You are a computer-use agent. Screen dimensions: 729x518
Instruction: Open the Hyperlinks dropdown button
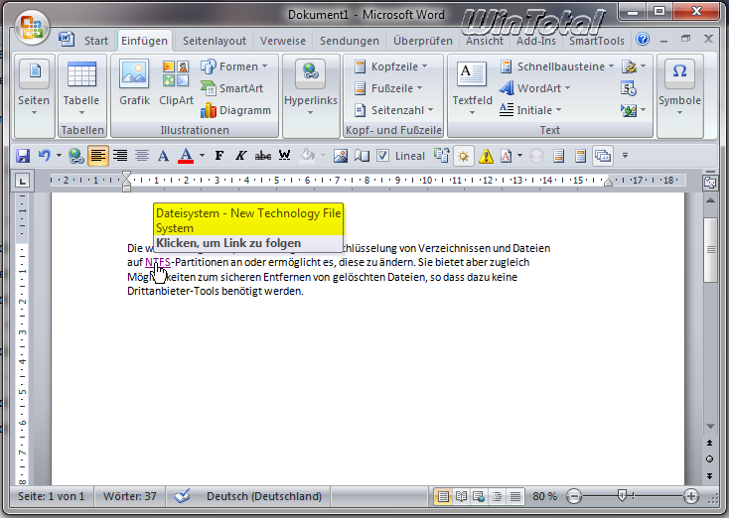tap(311, 87)
